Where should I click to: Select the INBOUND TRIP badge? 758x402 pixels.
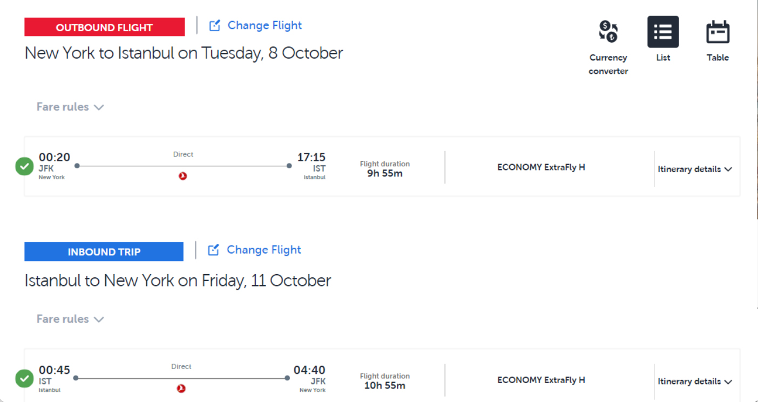coord(104,251)
